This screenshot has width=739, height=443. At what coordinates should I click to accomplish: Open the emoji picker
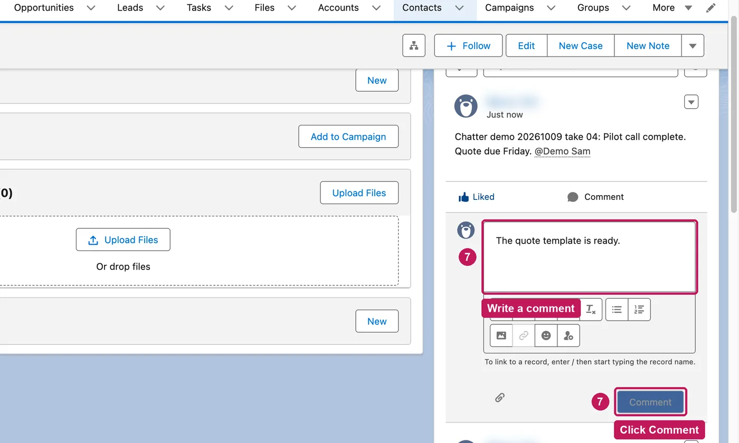[x=546, y=335]
